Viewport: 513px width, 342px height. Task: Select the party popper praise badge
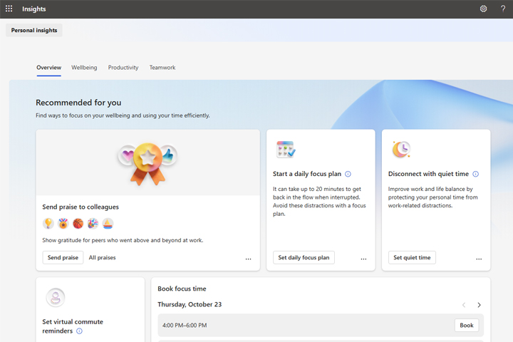click(x=93, y=224)
